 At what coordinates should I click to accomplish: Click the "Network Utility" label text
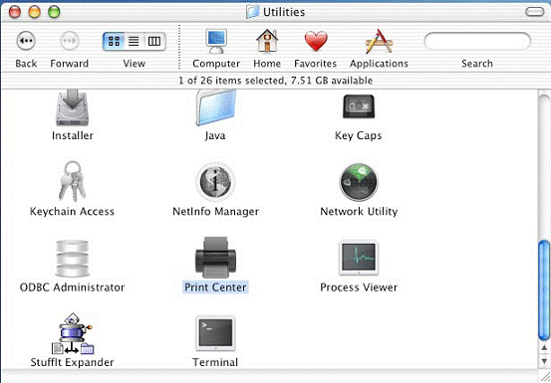(359, 212)
